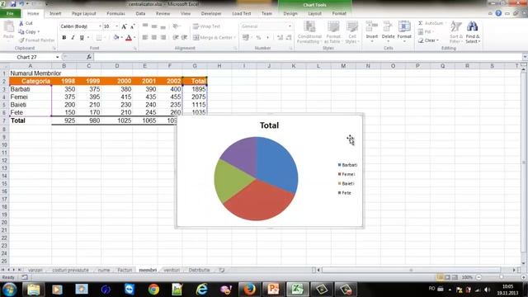Open Google Chrome from the taskbar
This screenshot has width=528, height=297.
point(153,290)
